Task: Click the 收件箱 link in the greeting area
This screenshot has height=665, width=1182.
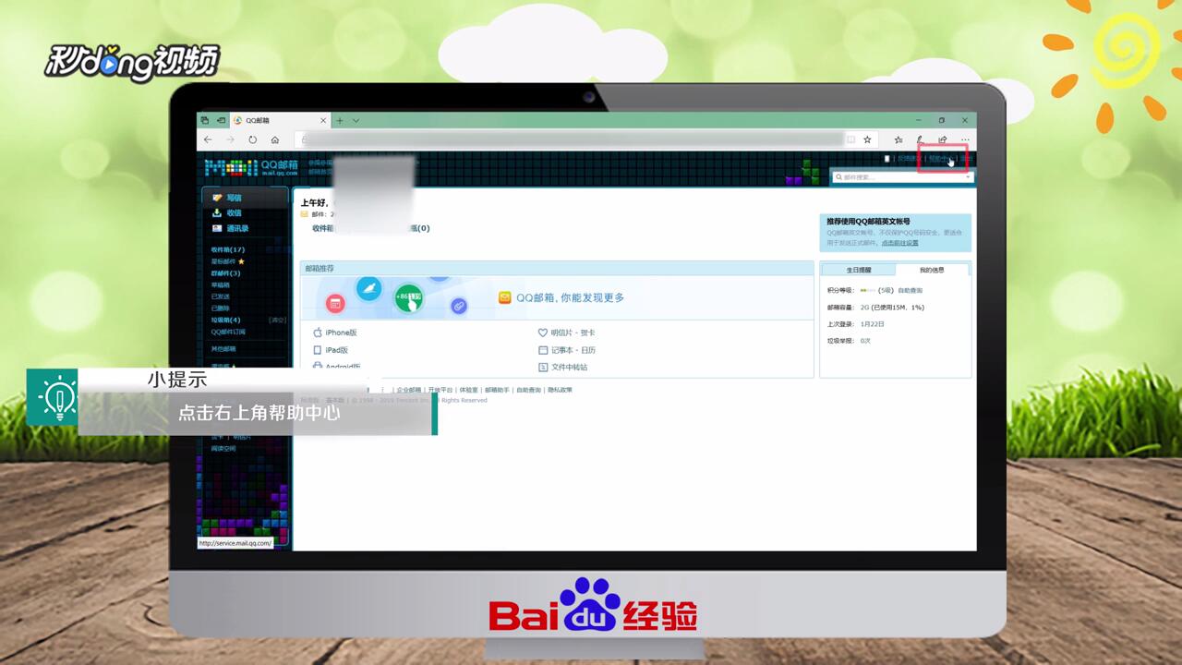Action: (322, 228)
